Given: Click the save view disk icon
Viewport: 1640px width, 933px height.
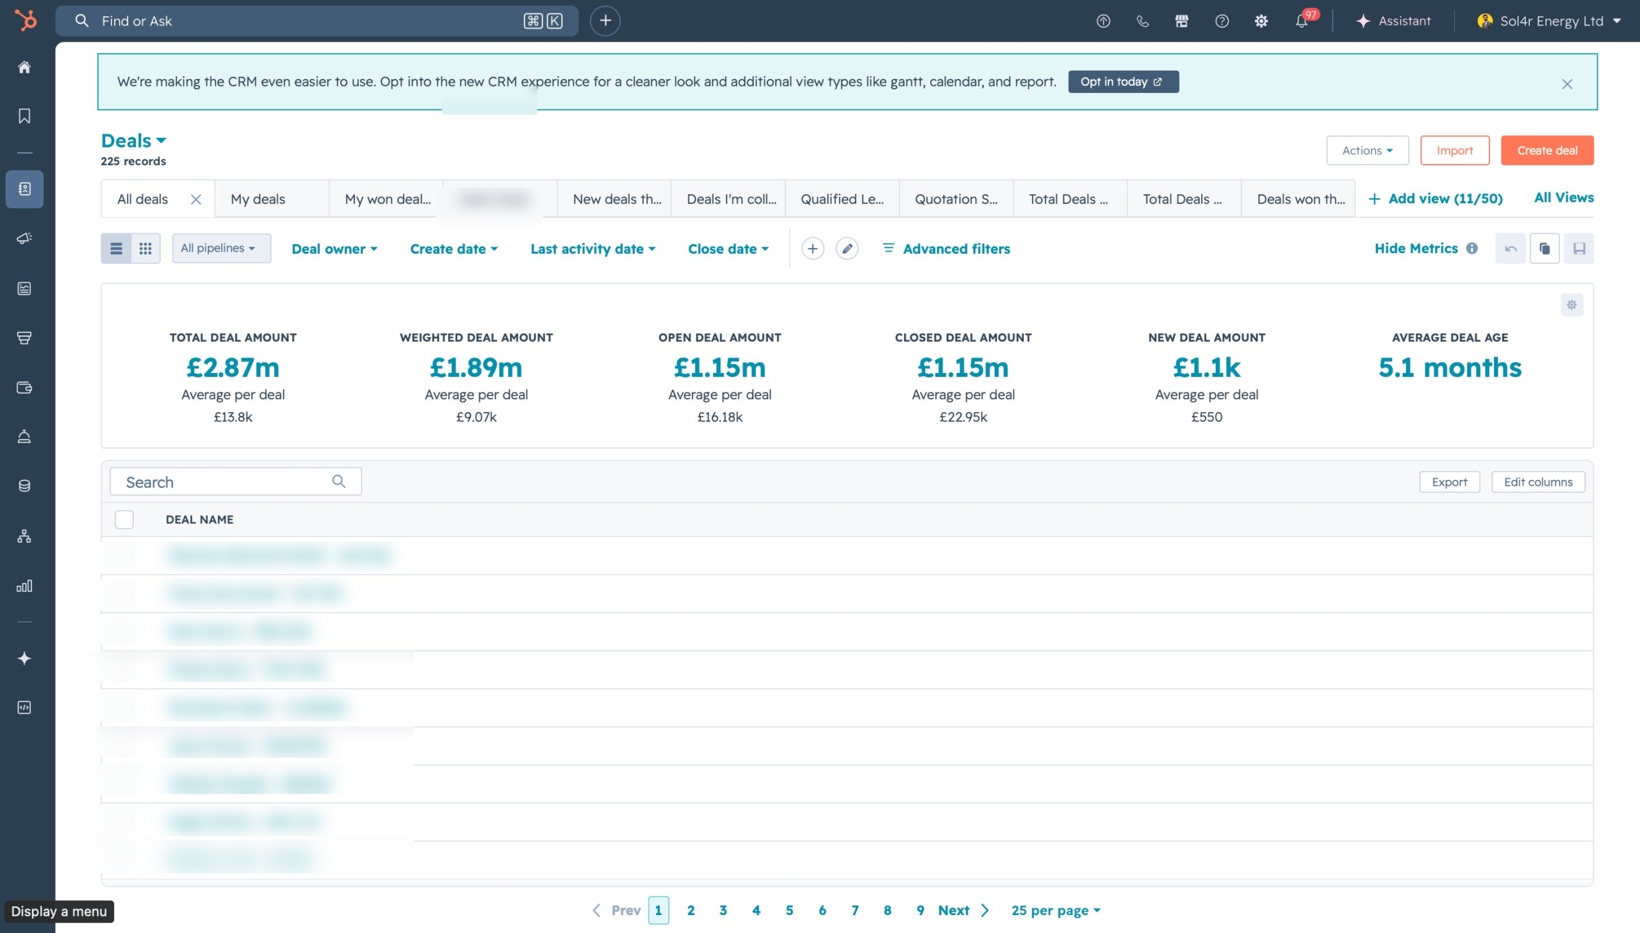Looking at the screenshot, I should [1579, 249].
